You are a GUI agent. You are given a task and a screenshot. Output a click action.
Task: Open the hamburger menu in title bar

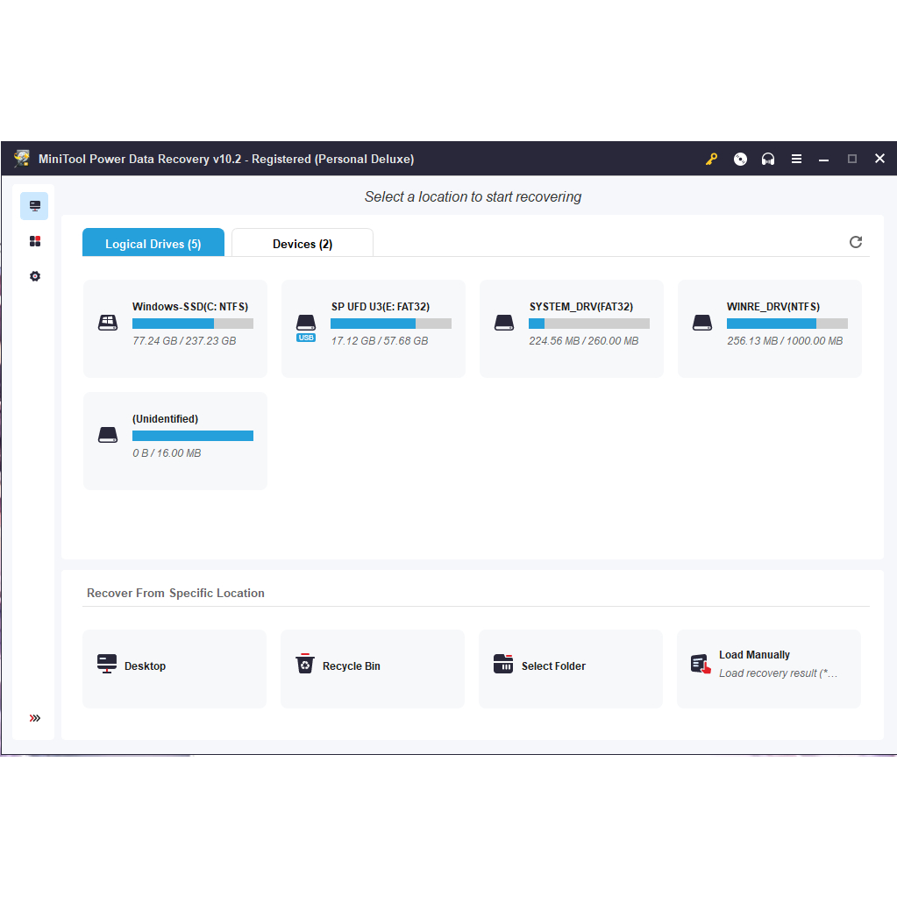coord(796,159)
